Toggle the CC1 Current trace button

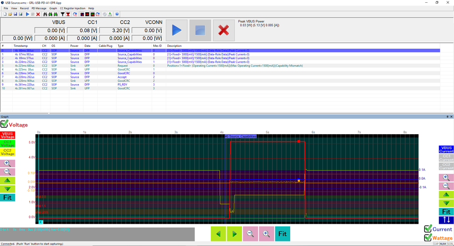click(446, 157)
